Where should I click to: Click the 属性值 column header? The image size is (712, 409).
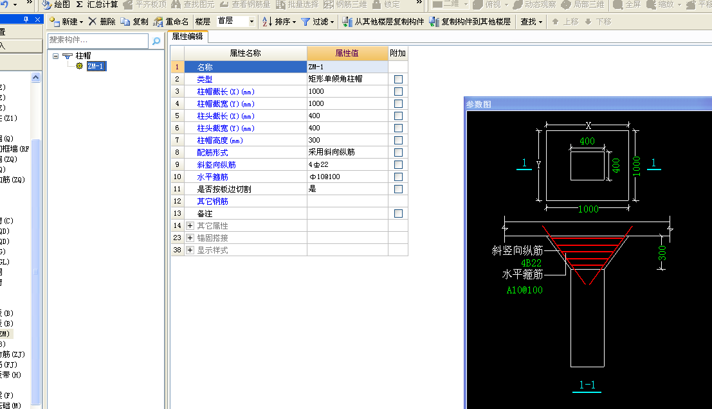(x=347, y=53)
